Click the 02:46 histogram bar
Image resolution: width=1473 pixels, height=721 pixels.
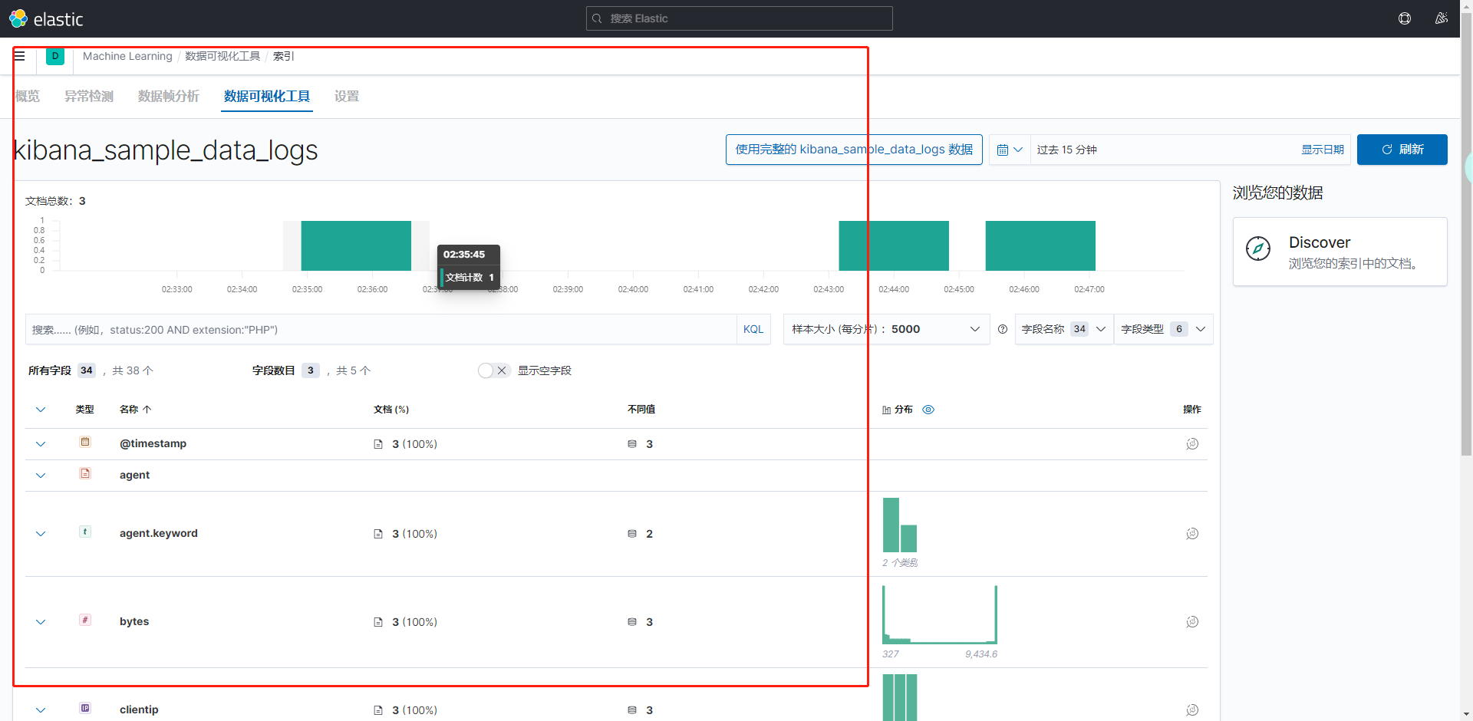coord(1040,245)
